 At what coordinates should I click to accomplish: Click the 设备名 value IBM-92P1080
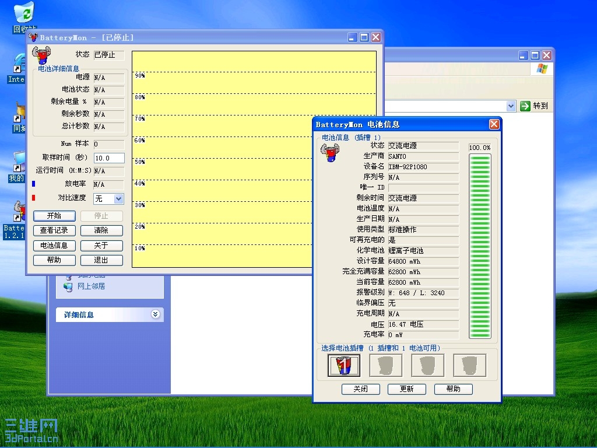click(x=423, y=167)
